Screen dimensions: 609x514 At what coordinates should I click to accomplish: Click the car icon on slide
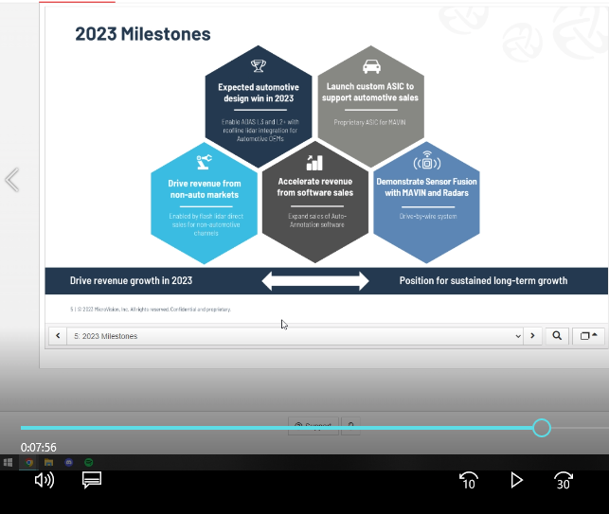click(371, 66)
